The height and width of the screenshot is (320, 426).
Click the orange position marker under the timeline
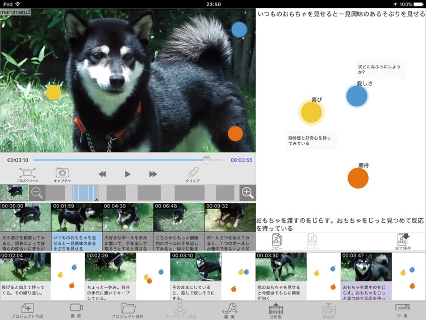[x=97, y=200]
